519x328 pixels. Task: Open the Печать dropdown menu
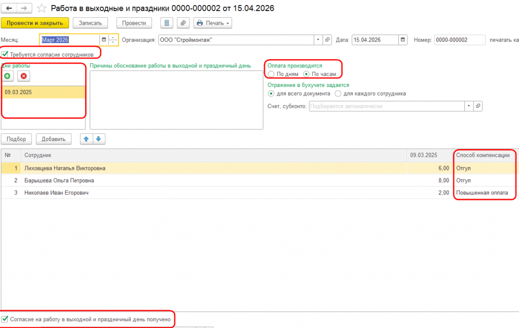(213, 23)
